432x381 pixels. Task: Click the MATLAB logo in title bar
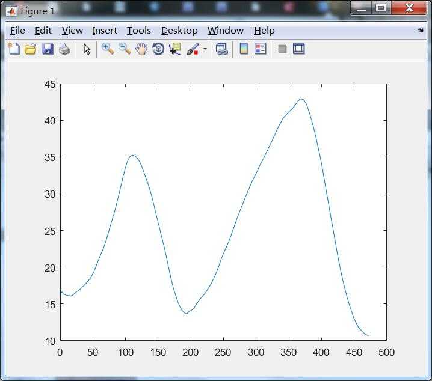(x=11, y=11)
